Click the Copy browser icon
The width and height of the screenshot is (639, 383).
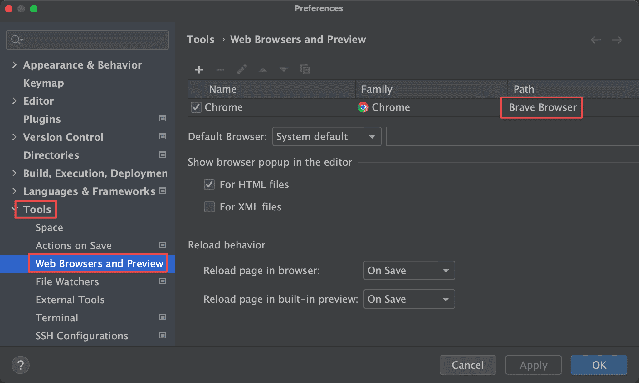pyautogui.click(x=305, y=69)
